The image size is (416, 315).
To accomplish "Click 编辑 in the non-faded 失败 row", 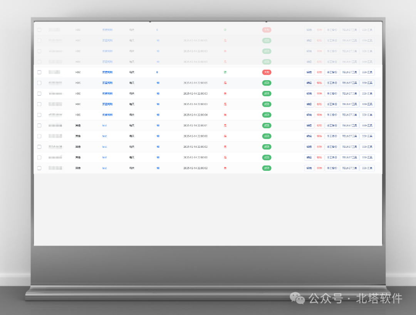I will click(309, 72).
